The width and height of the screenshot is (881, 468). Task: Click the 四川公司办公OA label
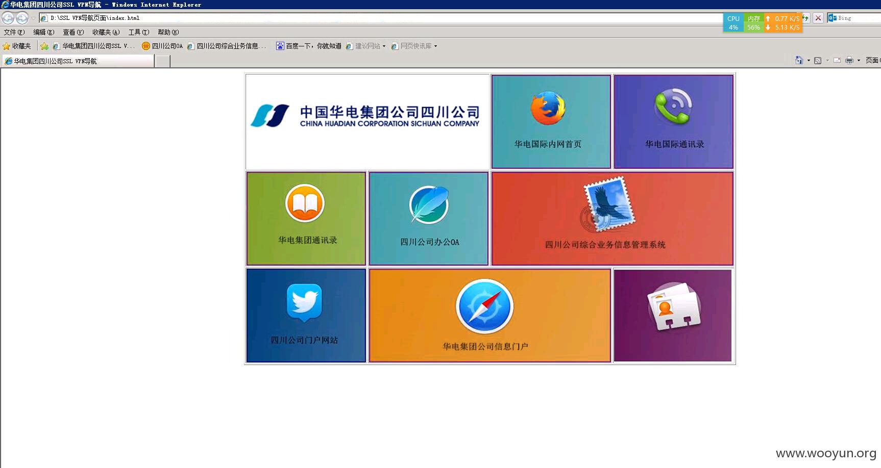pos(429,242)
